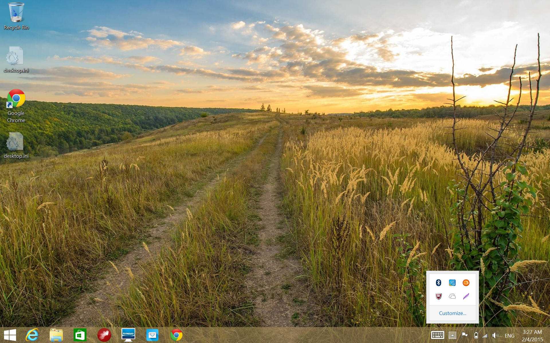Open the Lenovo monitor taskbar icon
550x343 pixels.
[x=128, y=335]
